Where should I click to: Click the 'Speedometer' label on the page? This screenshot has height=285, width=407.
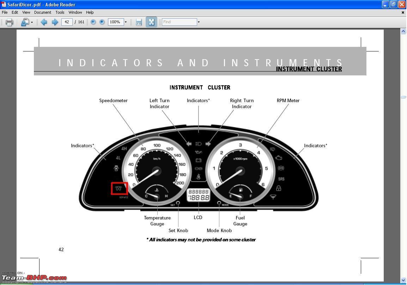click(x=114, y=100)
